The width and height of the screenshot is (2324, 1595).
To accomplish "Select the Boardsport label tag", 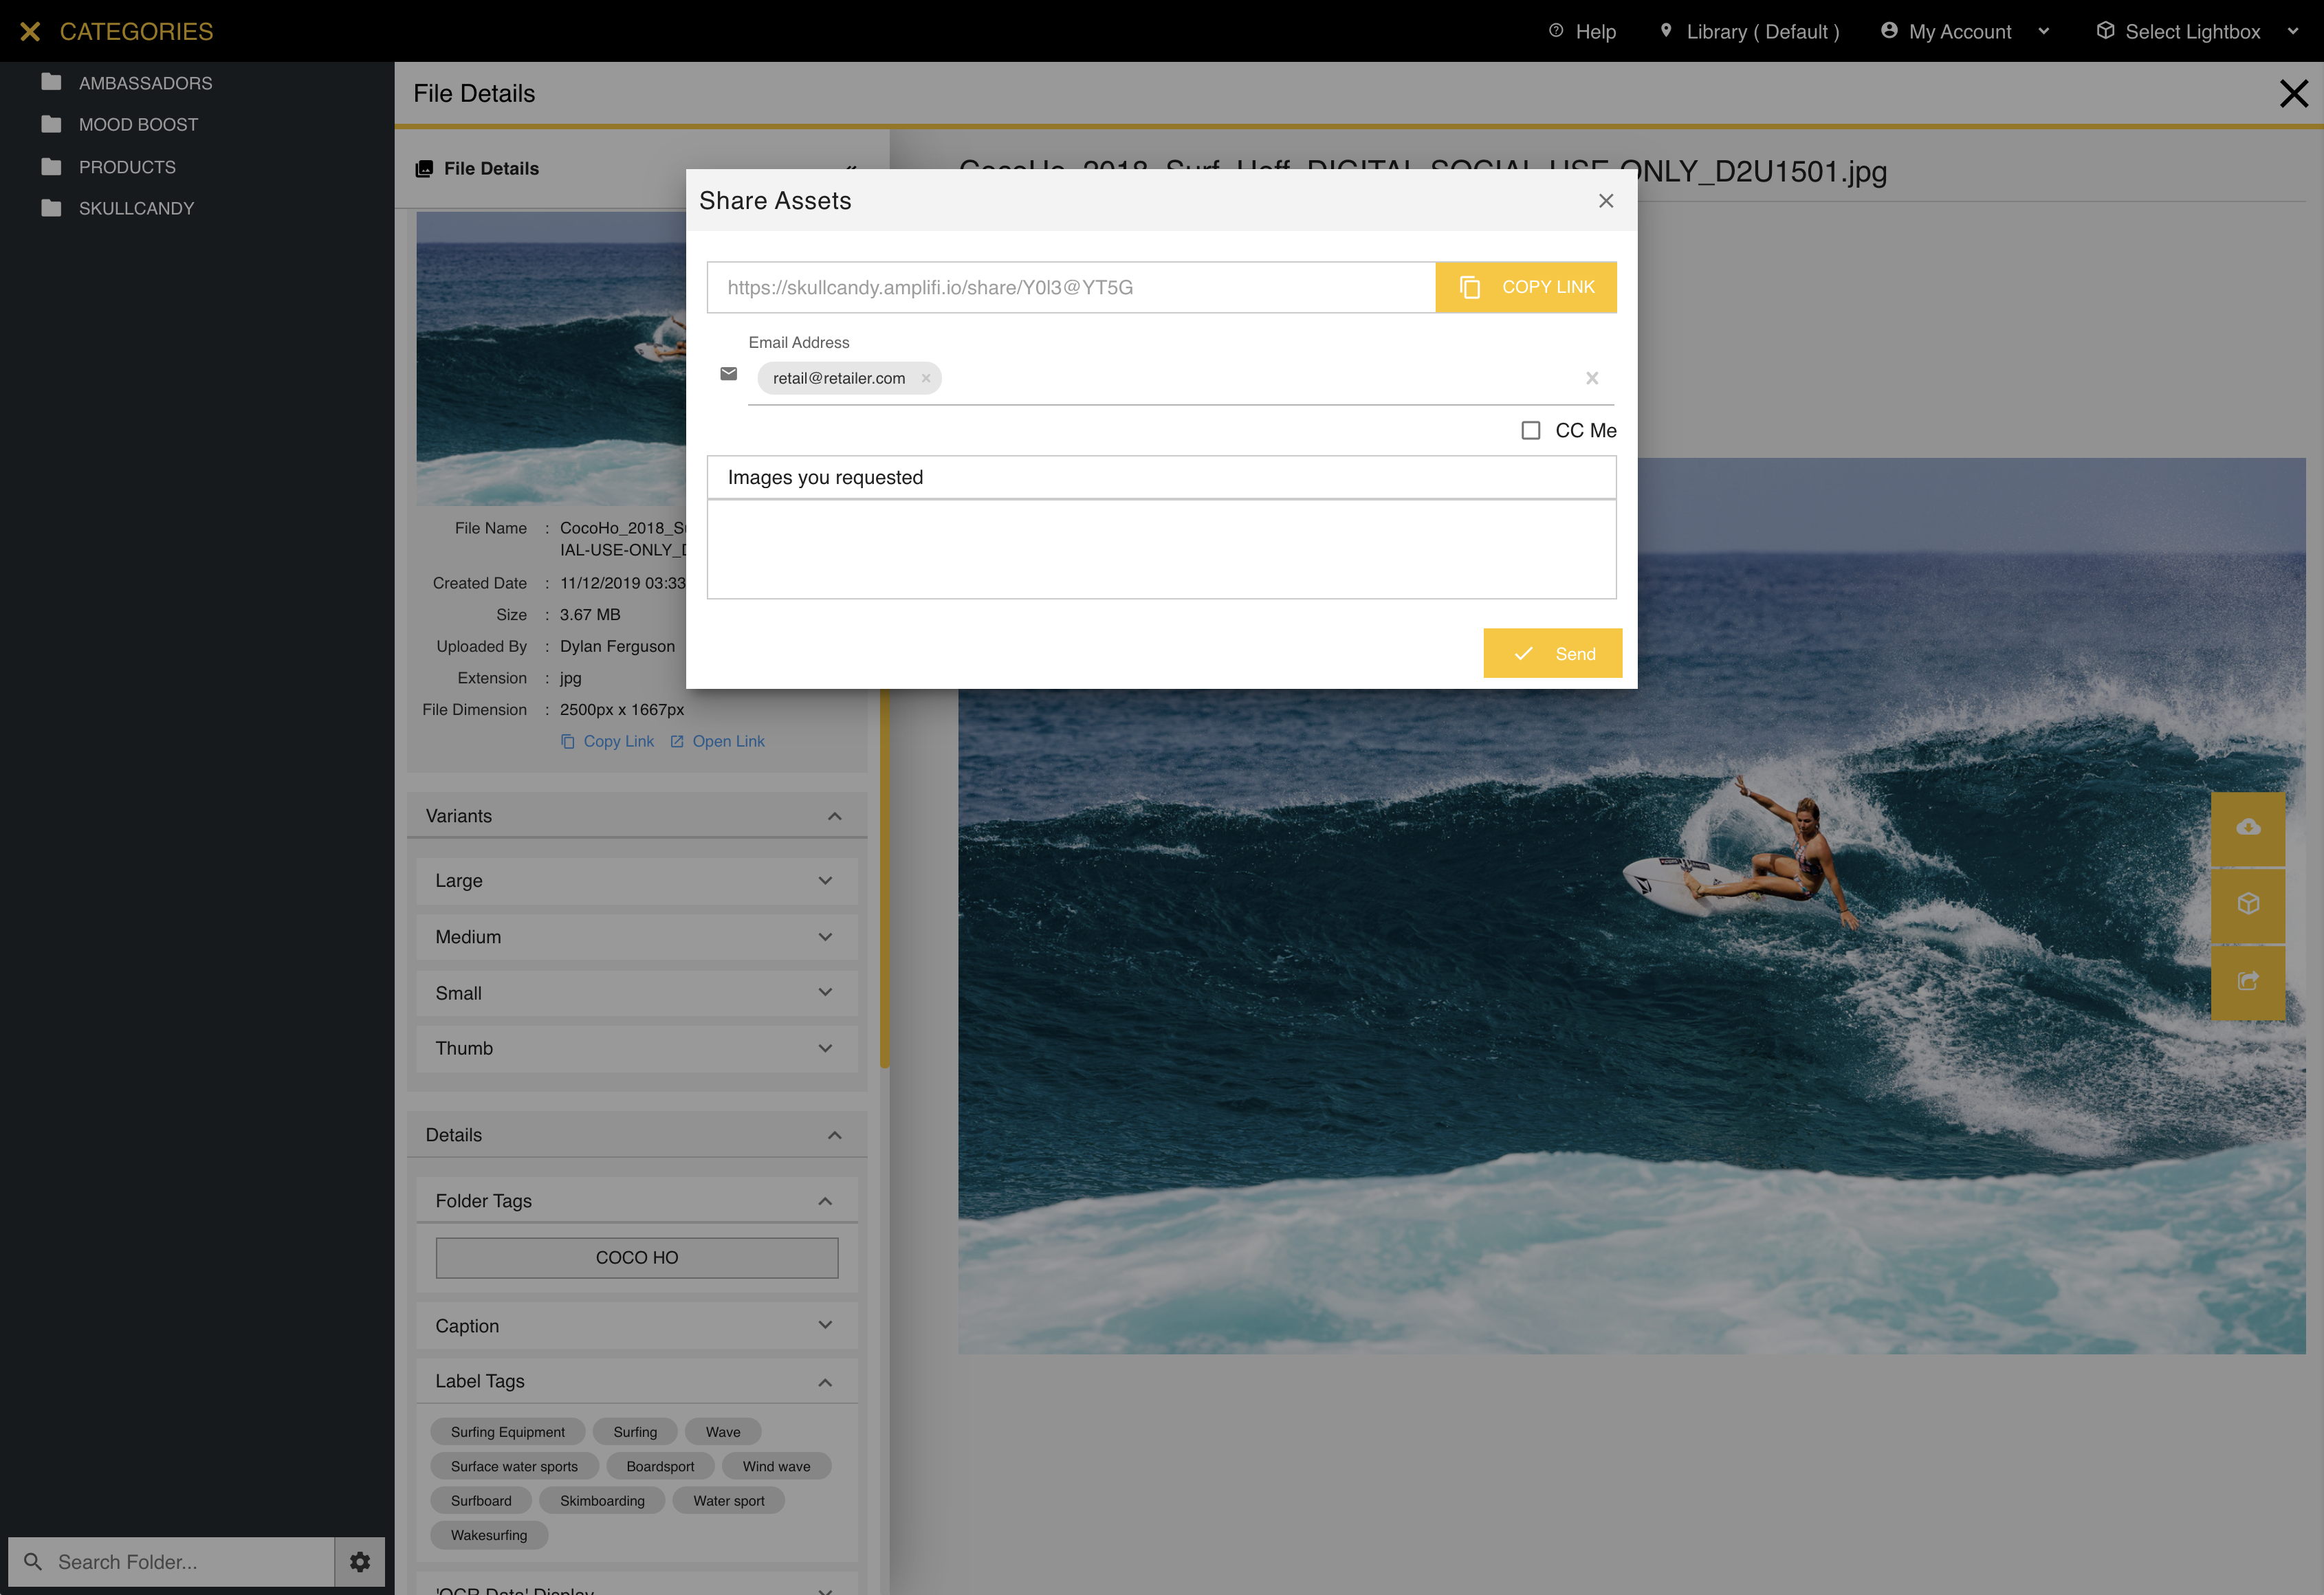I will point(660,1467).
